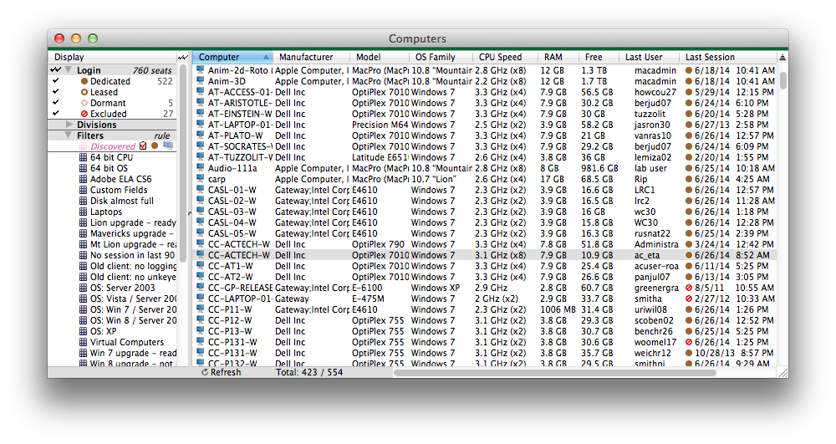Sort by the Manufacturer column

(311, 57)
